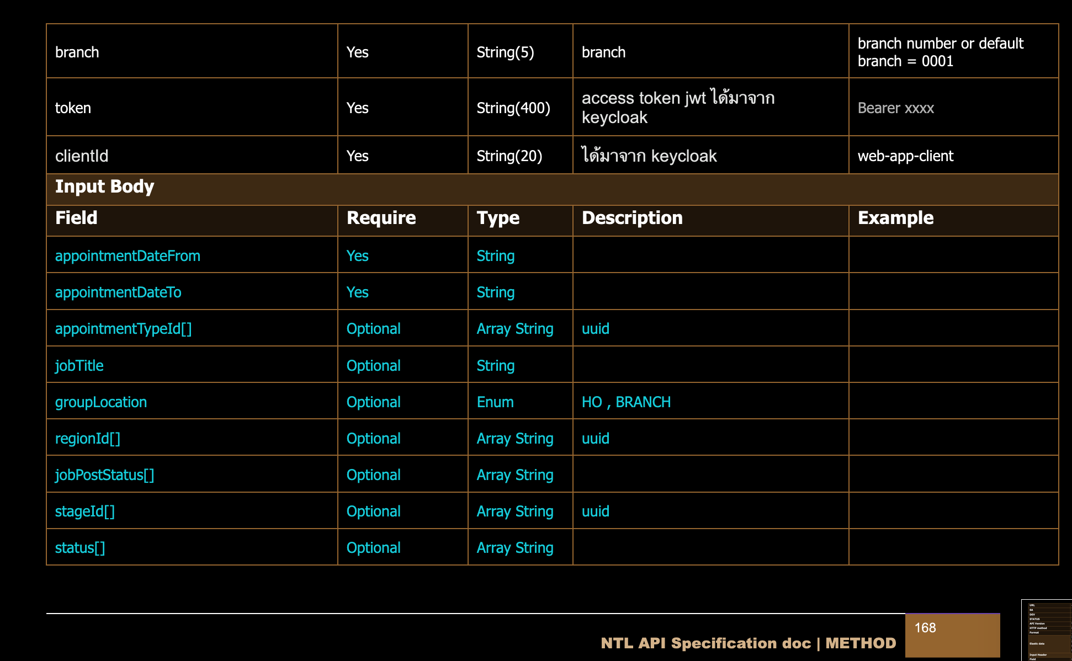1072x661 pixels.
Task: Click the next-slide thumbnail preview in corner
Action: click(x=1047, y=630)
